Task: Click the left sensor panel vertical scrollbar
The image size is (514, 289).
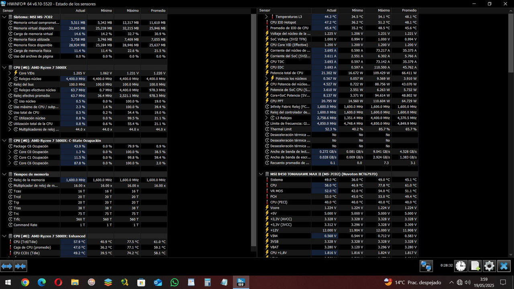Action: [253, 130]
